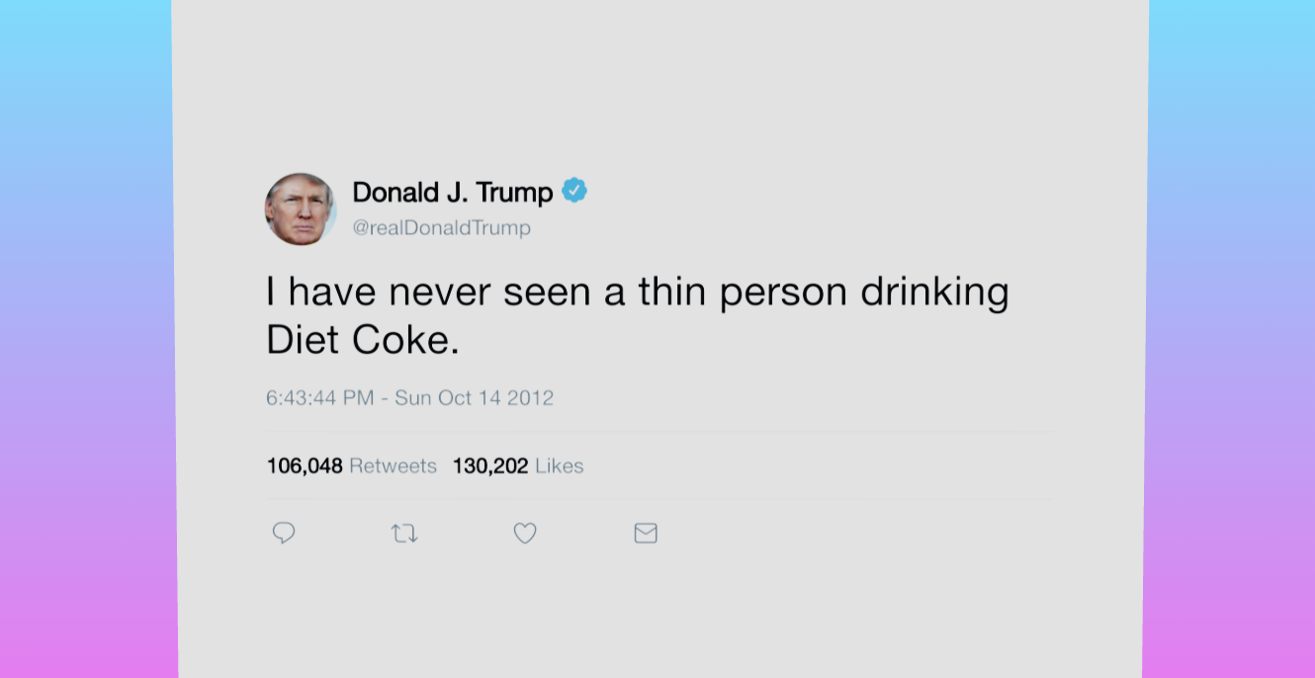
Task: Click the word "drinking" in the tweet
Action: coord(934,293)
